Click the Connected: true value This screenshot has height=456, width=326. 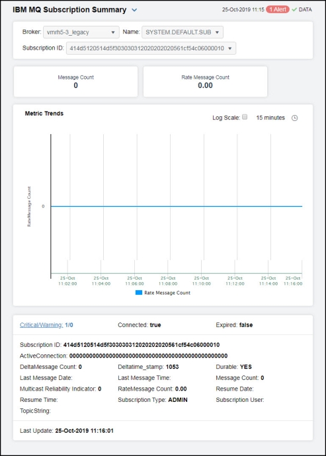tap(155, 325)
